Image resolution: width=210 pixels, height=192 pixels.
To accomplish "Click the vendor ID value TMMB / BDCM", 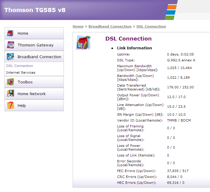I will click(x=179, y=120).
